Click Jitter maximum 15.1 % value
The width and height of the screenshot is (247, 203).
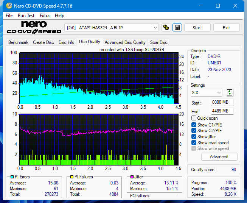tap(172, 189)
